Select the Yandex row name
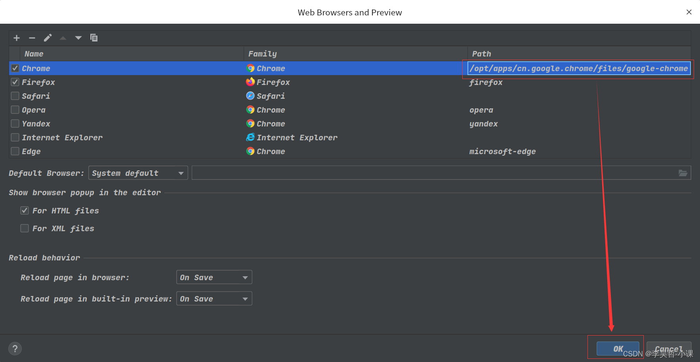Viewport: 700px width, 362px height. [36, 124]
